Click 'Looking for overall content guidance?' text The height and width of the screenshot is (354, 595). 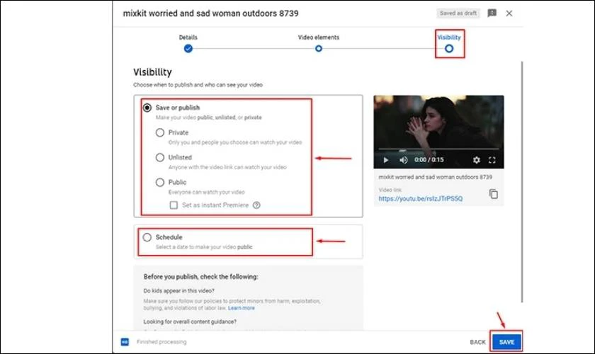pos(190,321)
